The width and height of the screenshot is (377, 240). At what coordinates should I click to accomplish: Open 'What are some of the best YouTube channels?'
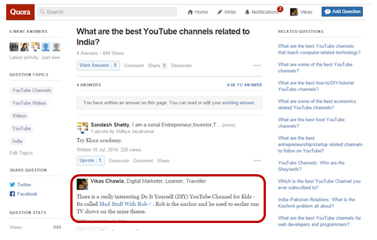315,68
